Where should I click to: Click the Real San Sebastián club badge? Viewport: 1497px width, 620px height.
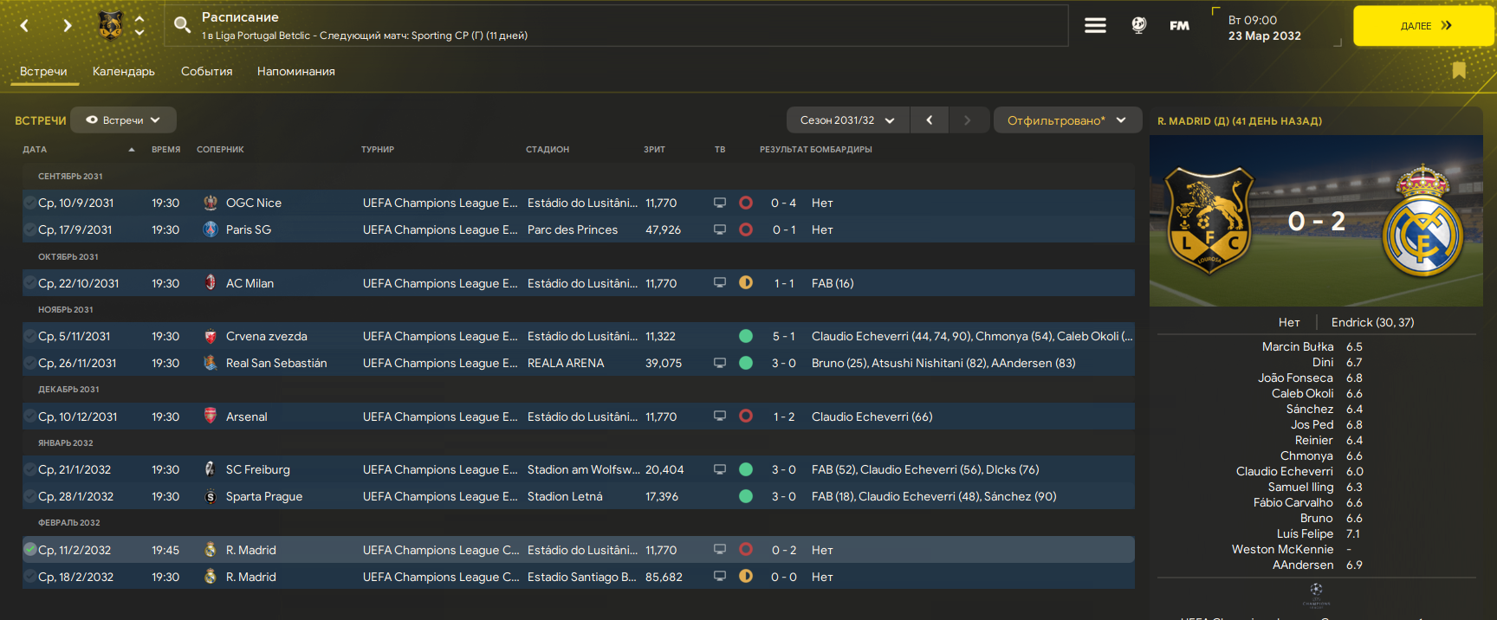[x=211, y=363]
